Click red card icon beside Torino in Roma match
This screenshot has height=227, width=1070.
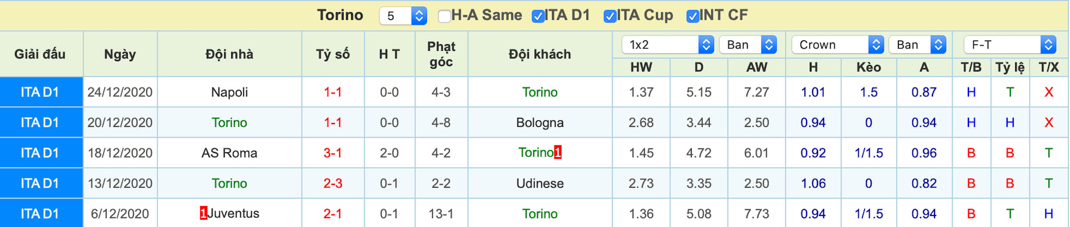pos(558,152)
